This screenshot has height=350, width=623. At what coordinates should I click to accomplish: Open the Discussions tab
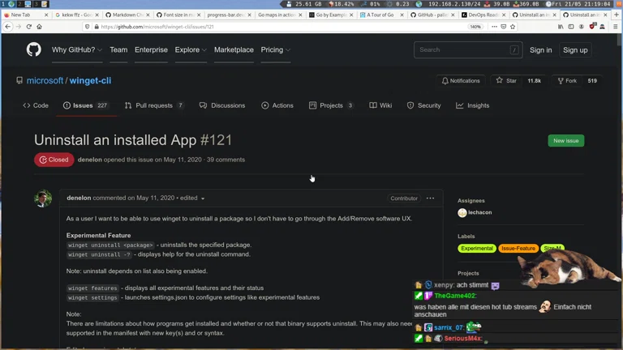pyautogui.click(x=222, y=105)
